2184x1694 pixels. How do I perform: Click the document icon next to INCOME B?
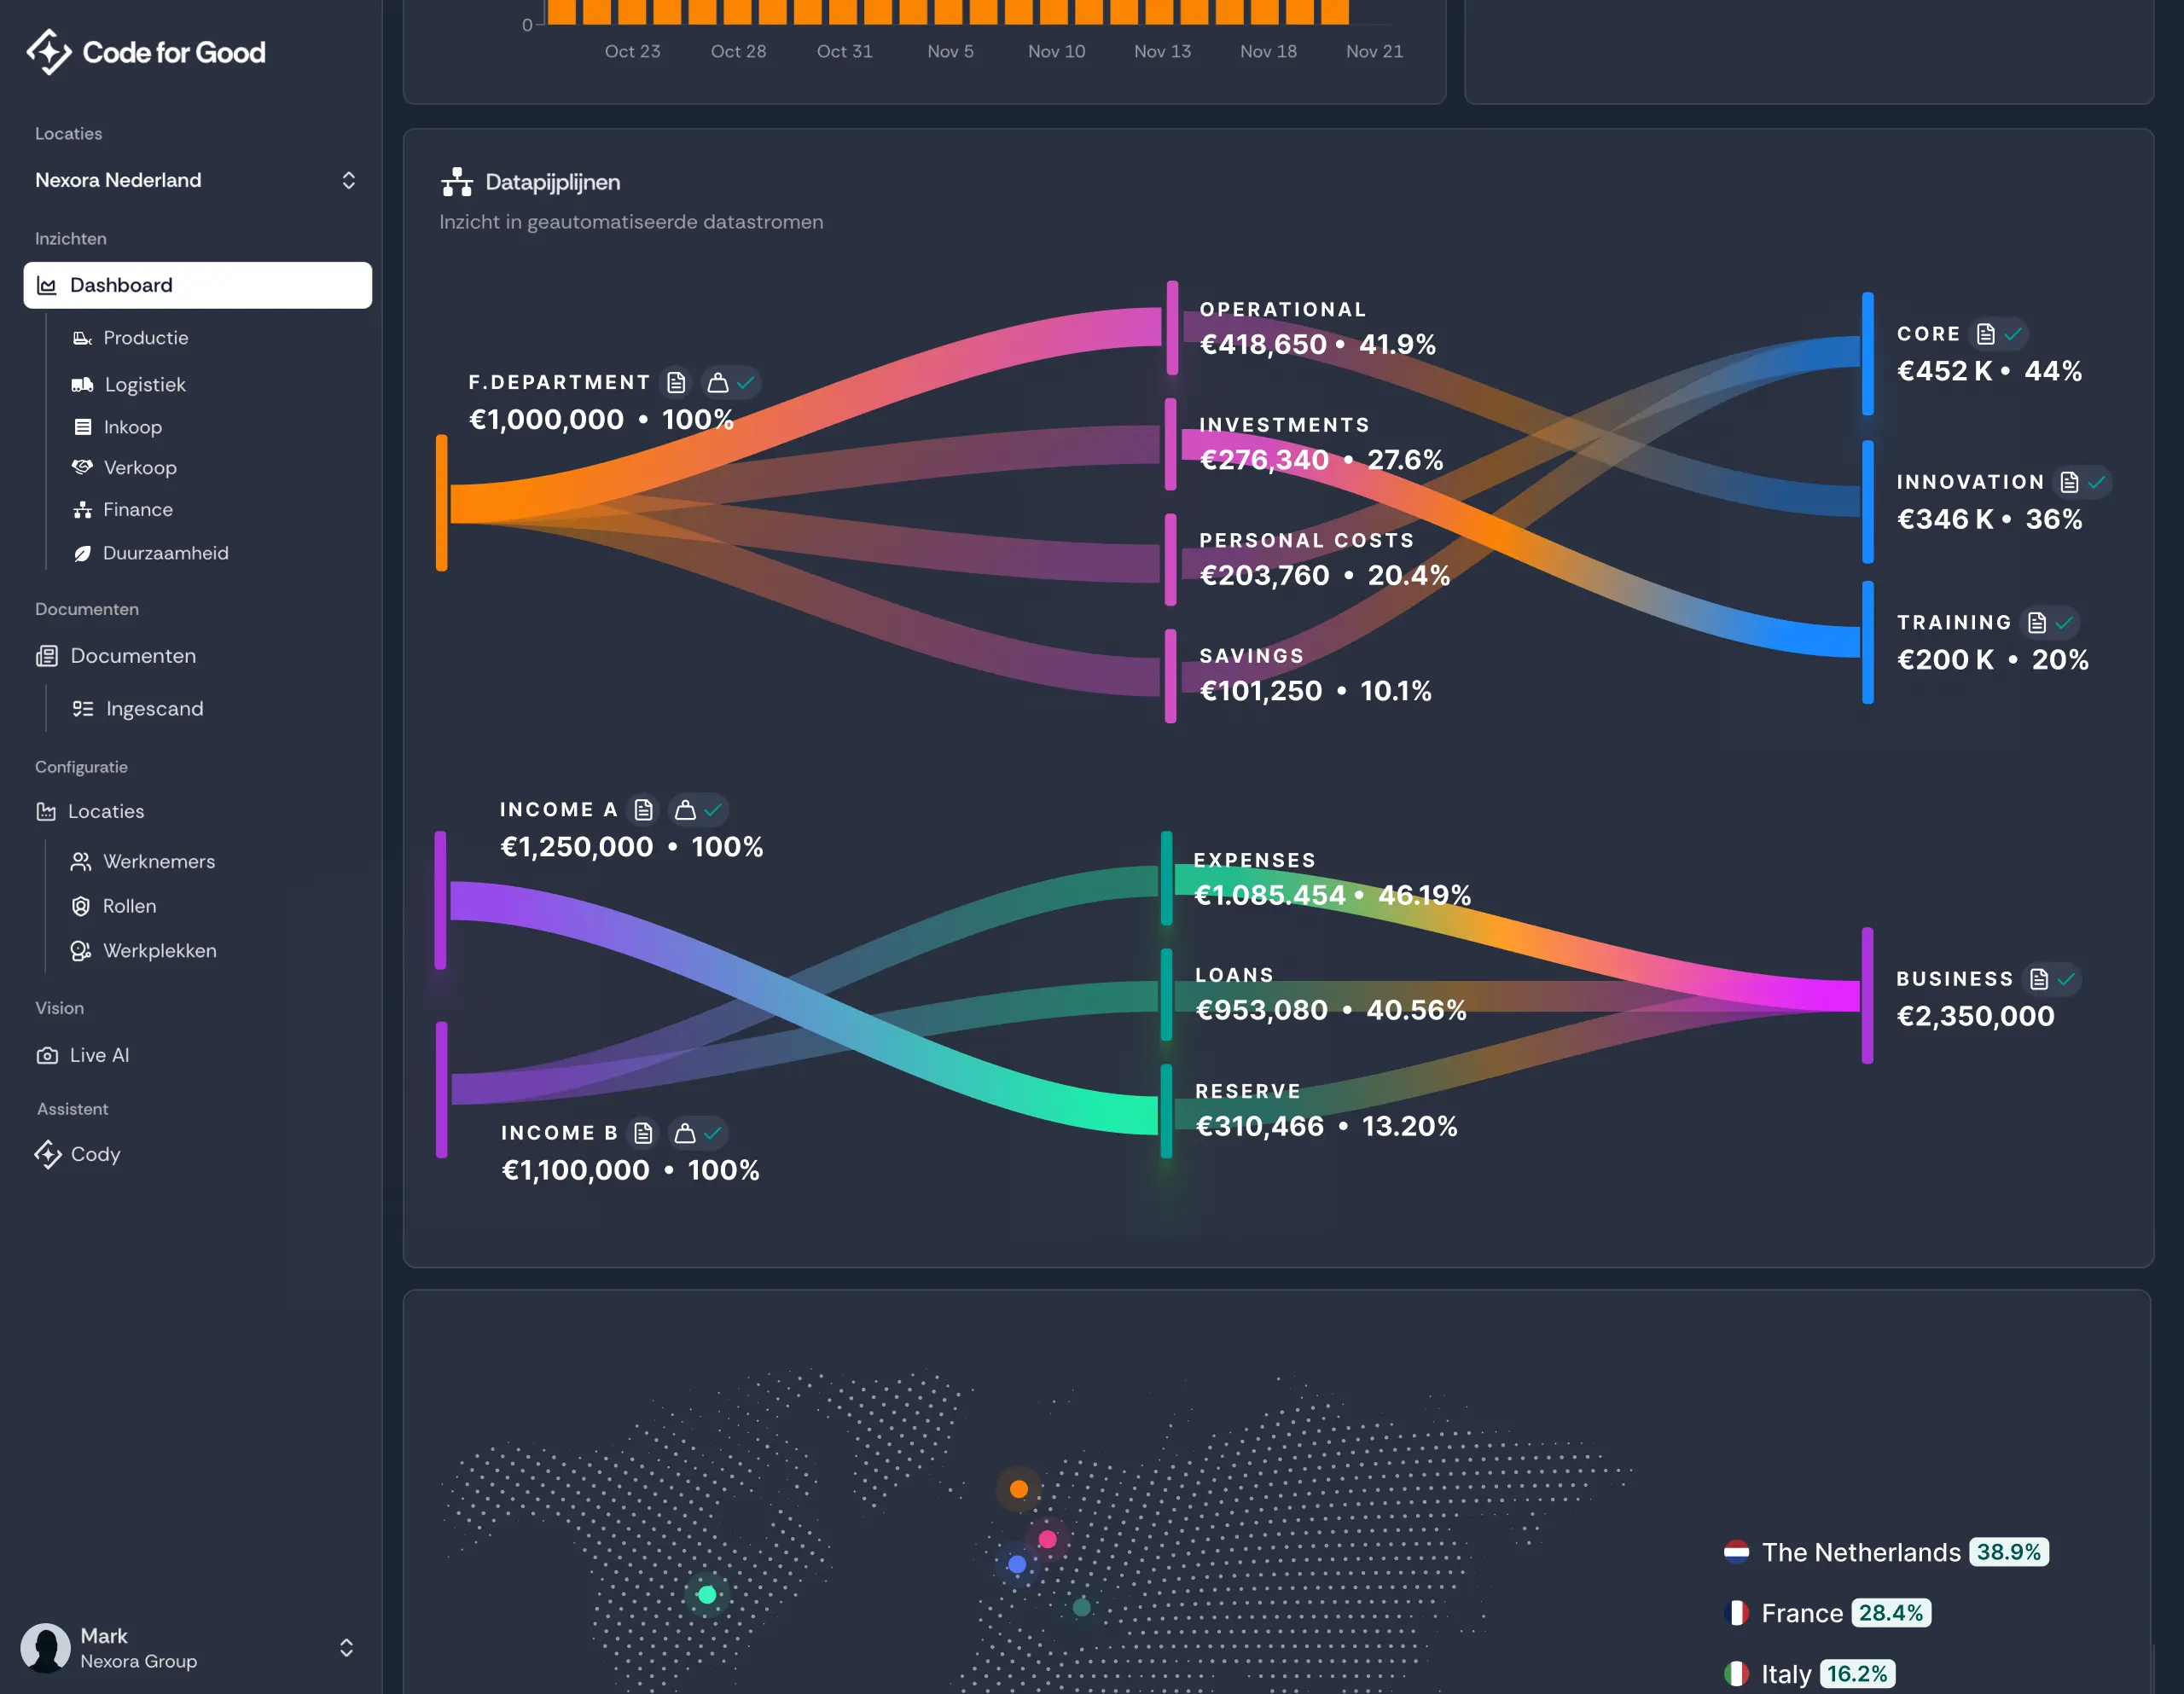pos(643,1132)
